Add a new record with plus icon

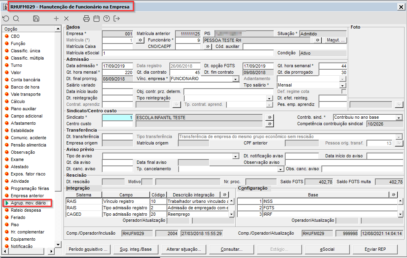click(56, 19)
